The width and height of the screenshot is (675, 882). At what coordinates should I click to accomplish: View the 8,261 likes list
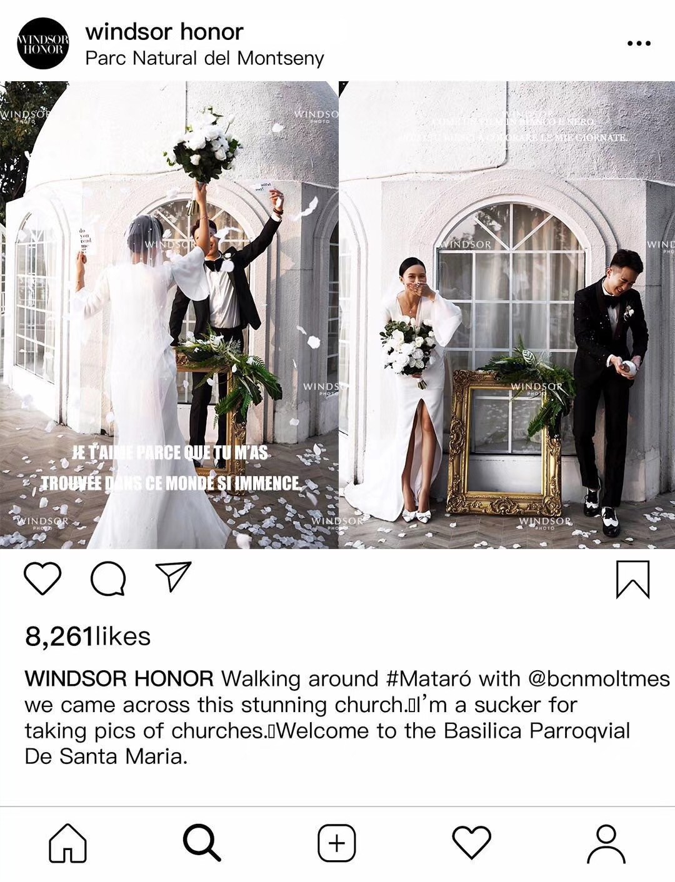87,637
